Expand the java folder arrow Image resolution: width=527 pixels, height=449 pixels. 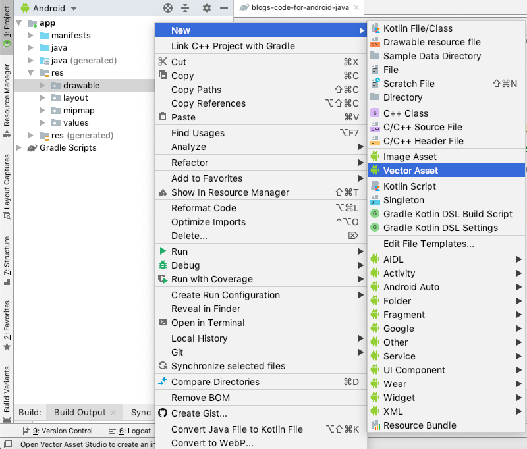[30, 47]
